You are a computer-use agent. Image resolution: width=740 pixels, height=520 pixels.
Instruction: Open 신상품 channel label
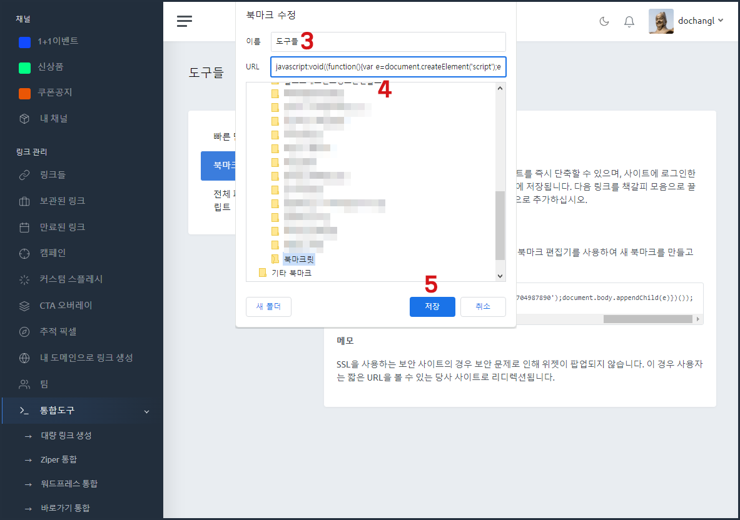tap(51, 67)
